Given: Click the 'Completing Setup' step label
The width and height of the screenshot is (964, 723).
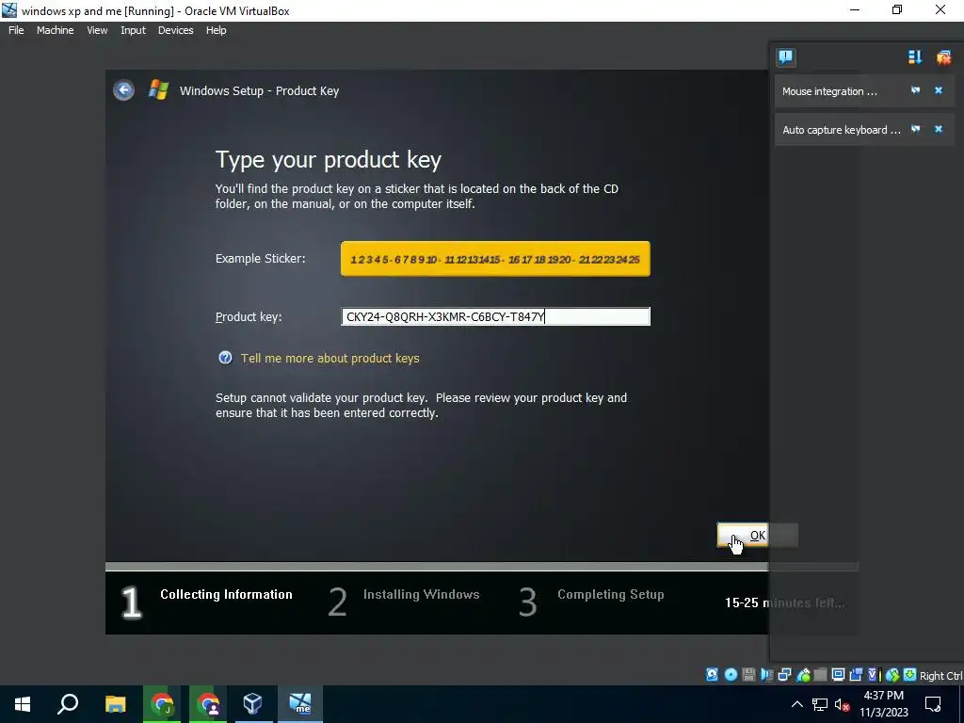Looking at the screenshot, I should tap(610, 595).
